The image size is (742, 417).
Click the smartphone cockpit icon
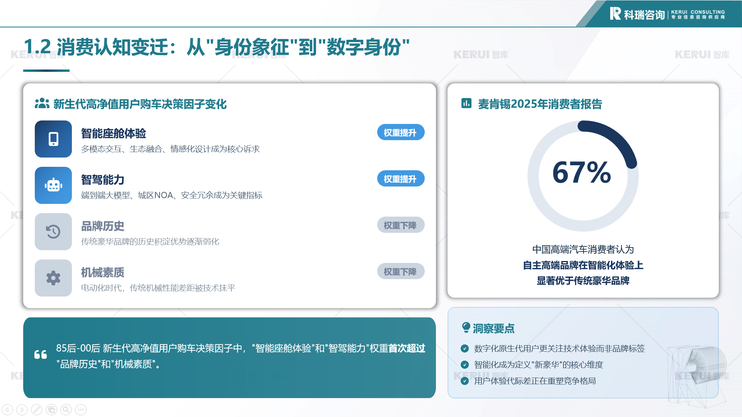pos(53,139)
